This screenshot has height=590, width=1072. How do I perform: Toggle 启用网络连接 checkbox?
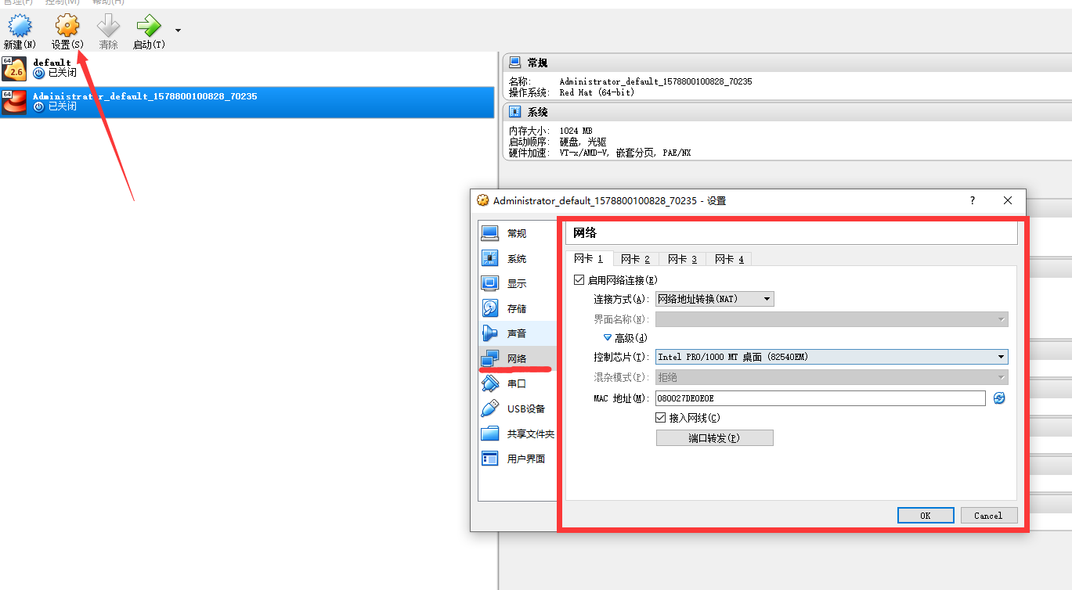click(x=579, y=280)
